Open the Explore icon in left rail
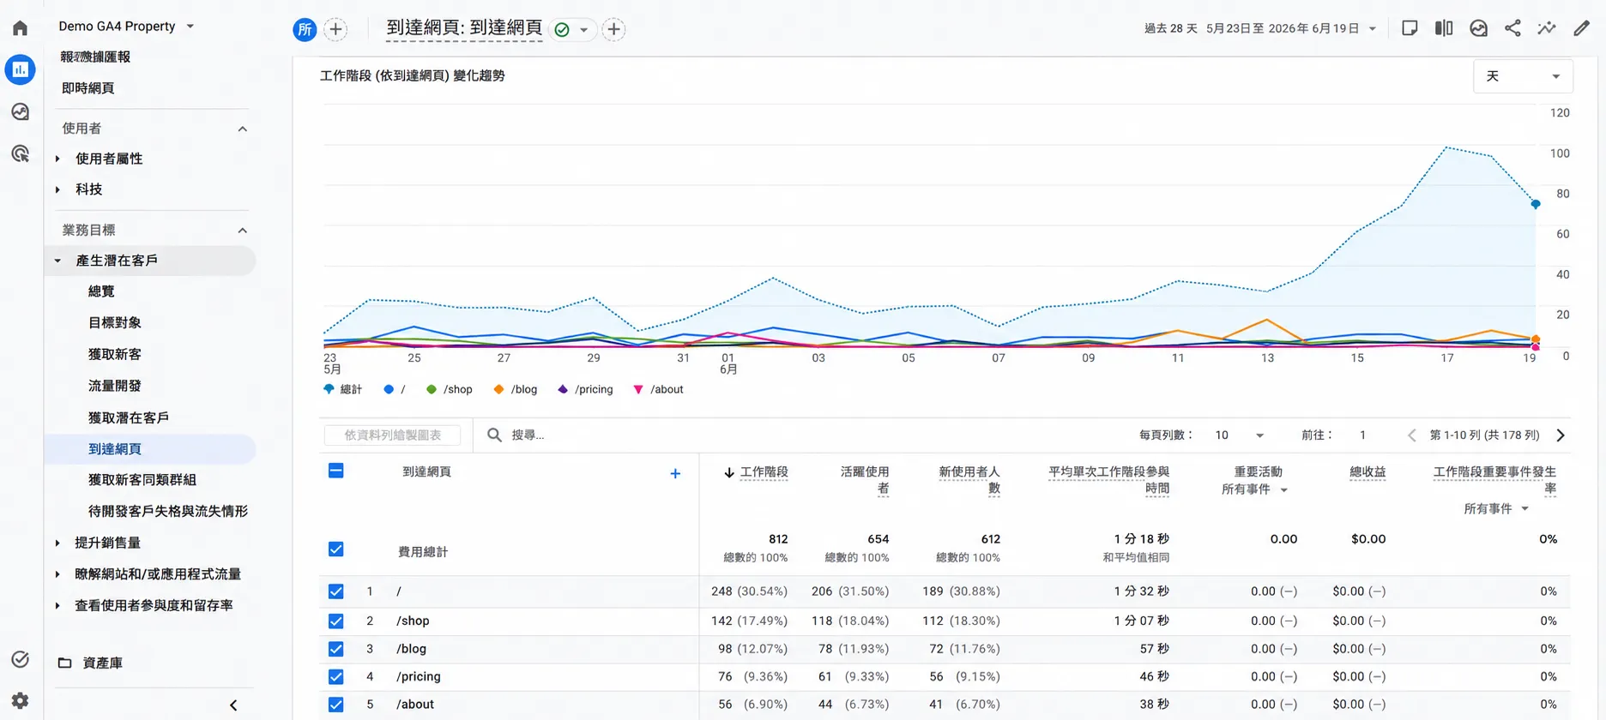This screenshot has width=1606, height=720. (20, 111)
